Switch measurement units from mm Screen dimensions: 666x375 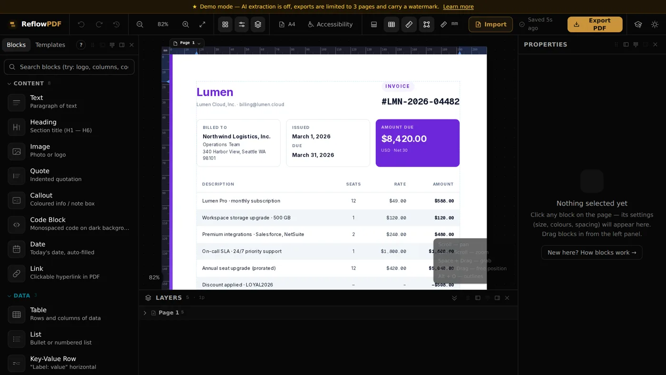(449, 24)
